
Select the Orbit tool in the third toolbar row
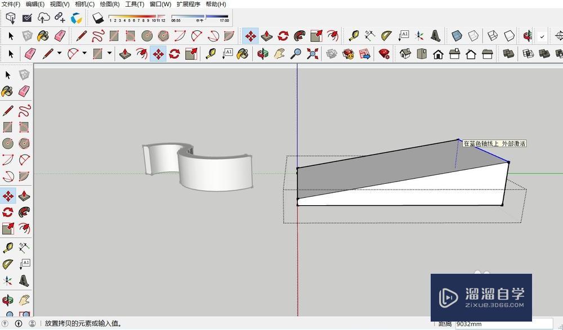tap(263, 54)
